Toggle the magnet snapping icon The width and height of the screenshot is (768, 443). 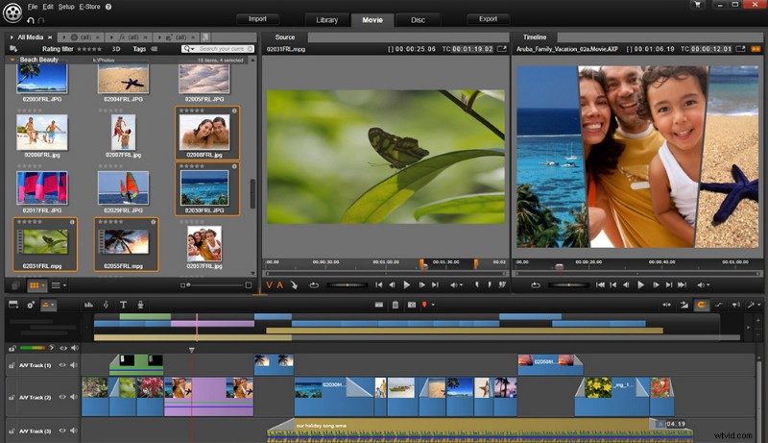click(x=701, y=305)
